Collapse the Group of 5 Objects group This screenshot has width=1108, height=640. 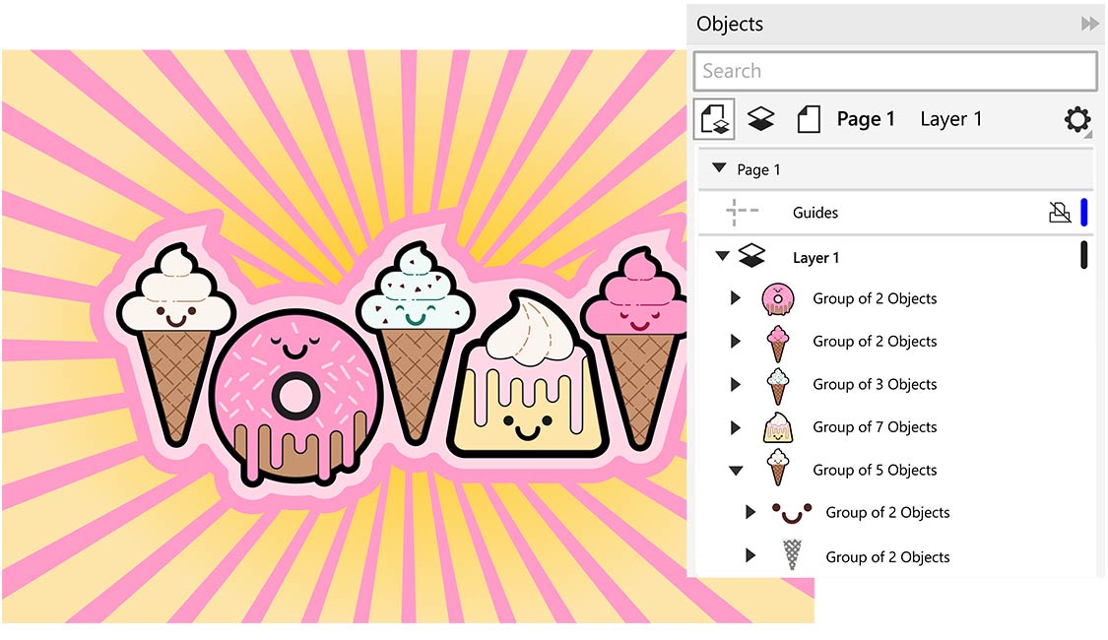click(736, 470)
